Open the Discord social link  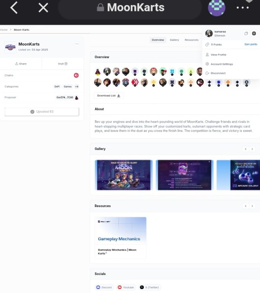[x=104, y=287]
